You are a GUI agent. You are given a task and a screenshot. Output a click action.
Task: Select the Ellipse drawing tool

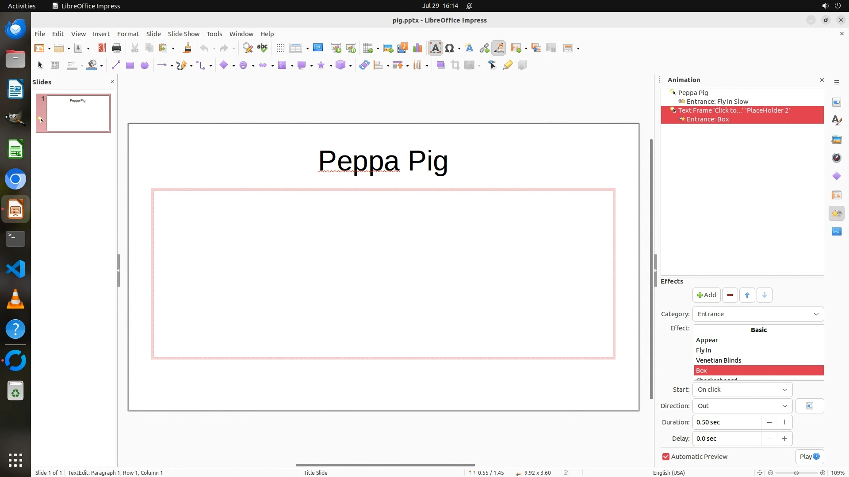pos(144,65)
